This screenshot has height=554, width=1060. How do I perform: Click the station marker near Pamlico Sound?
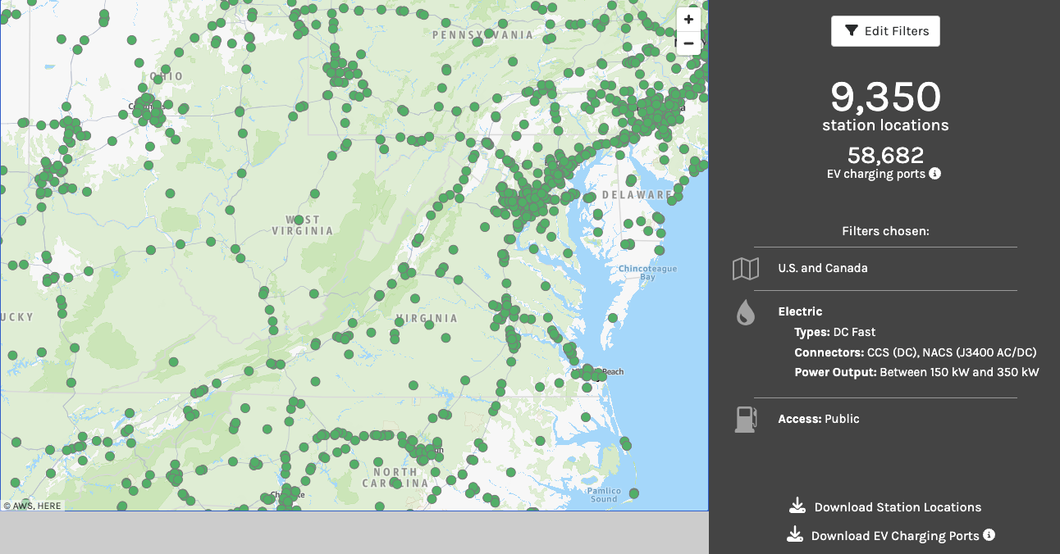point(634,493)
